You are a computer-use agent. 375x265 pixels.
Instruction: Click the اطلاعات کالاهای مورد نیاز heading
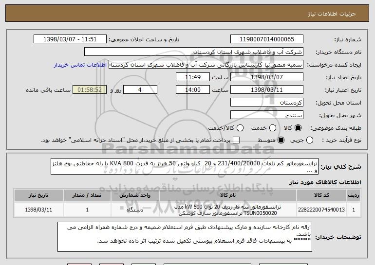325,182
